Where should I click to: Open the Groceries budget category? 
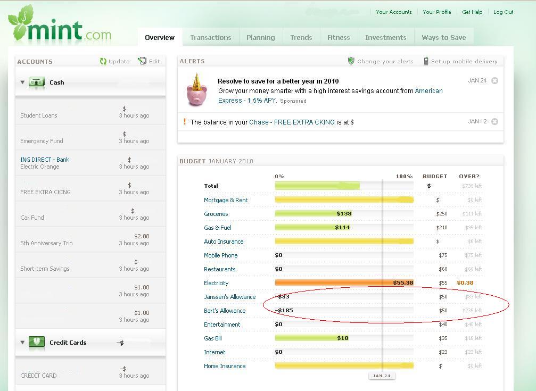pyautogui.click(x=216, y=214)
